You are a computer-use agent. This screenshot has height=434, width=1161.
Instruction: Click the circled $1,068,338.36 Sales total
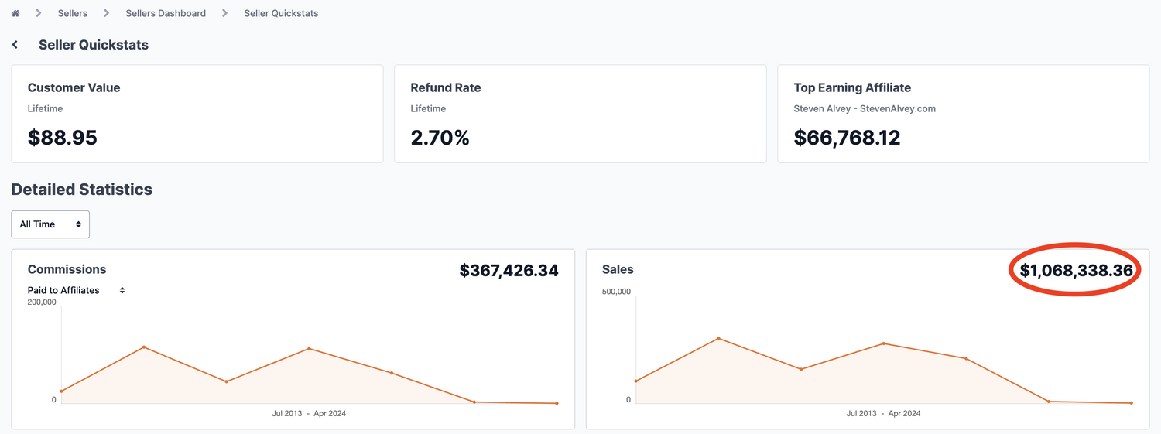[x=1076, y=270]
